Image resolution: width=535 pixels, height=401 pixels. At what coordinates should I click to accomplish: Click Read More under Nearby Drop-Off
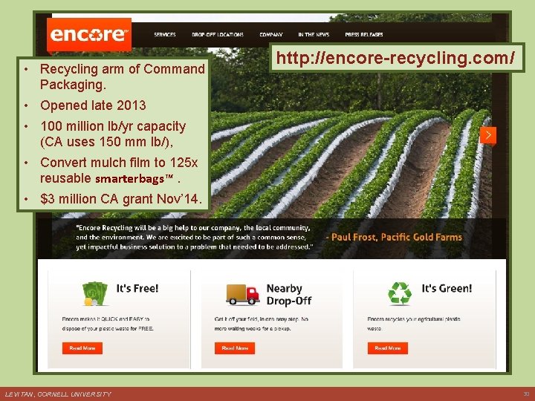(235, 348)
